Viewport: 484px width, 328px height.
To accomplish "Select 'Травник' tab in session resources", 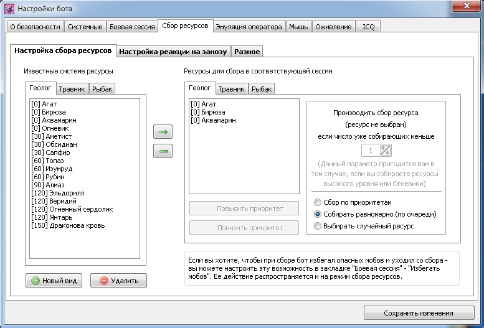I will (x=232, y=89).
